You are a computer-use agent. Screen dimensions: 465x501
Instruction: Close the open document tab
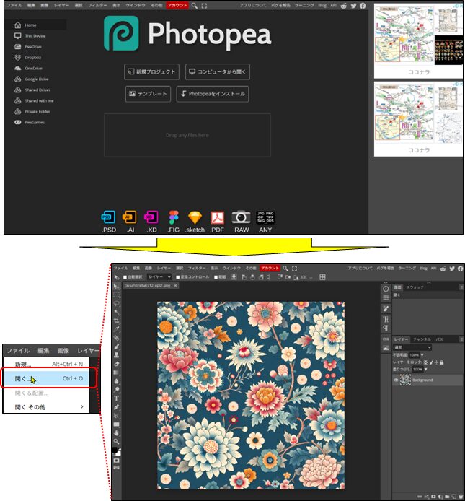point(175,286)
